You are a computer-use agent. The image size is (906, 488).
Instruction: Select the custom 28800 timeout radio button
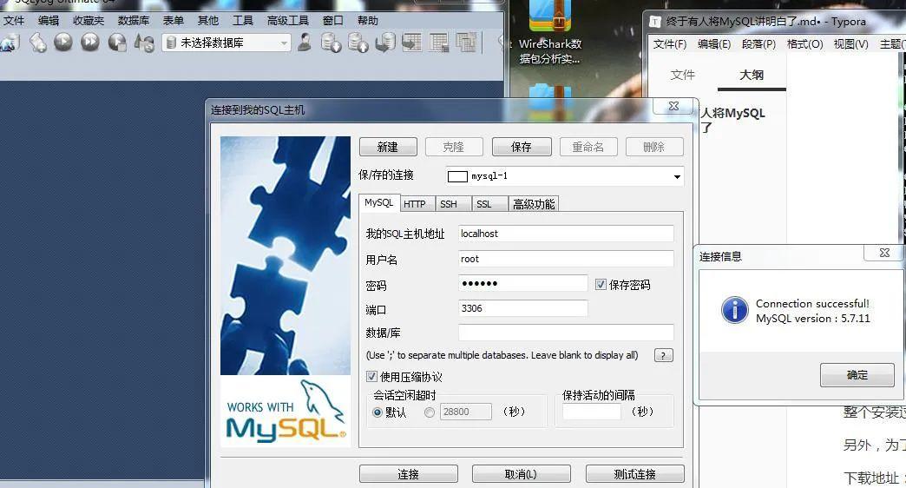pos(430,412)
